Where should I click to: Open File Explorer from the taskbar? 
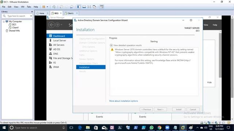click(x=88, y=128)
